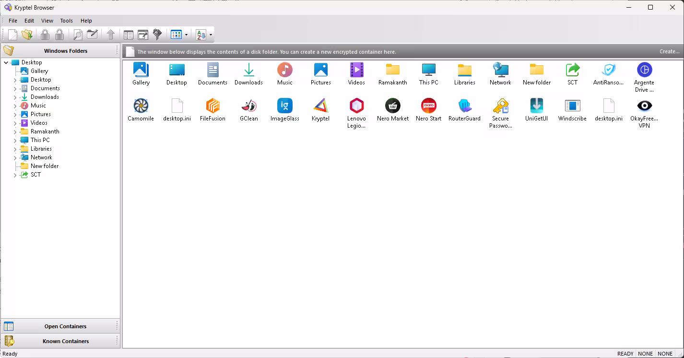This screenshot has width=684, height=358.
Task: Click the Windows Folders panel header
Action: tap(60, 51)
